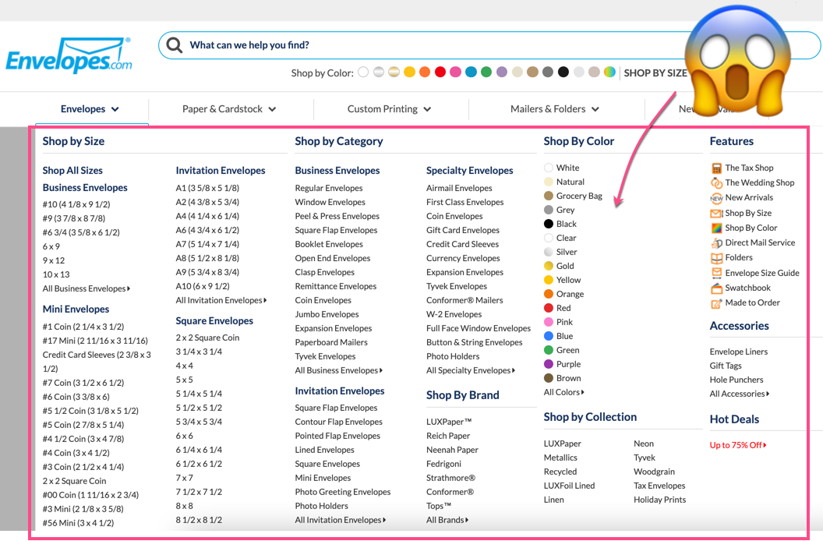Viewport: 823px width, 541px height.
Task: Click SHOP BY SIZE in header
Action: click(655, 73)
